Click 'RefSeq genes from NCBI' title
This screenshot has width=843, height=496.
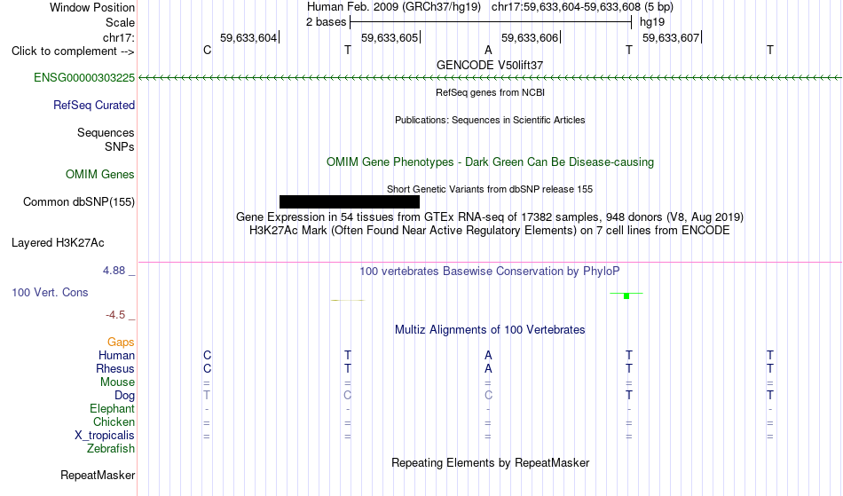pos(491,92)
